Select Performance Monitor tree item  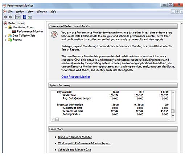(x=30, y=32)
